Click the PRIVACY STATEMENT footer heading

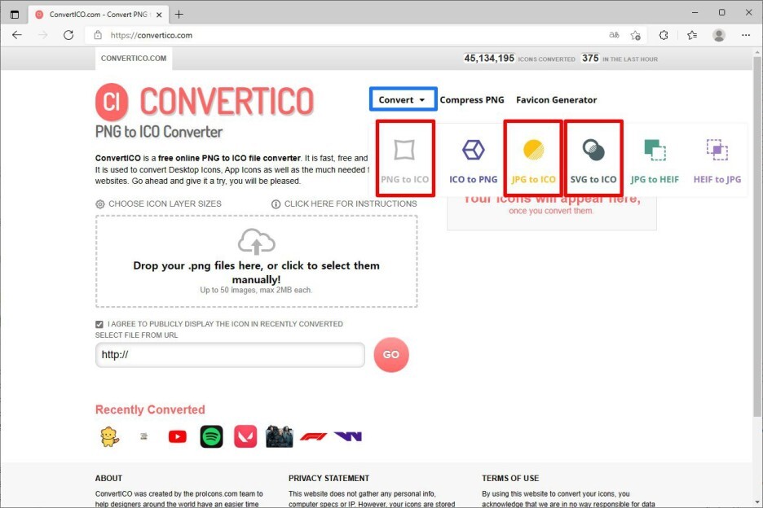[329, 479]
